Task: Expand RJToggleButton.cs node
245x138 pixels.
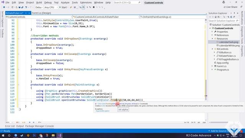Action: tap(214, 59)
